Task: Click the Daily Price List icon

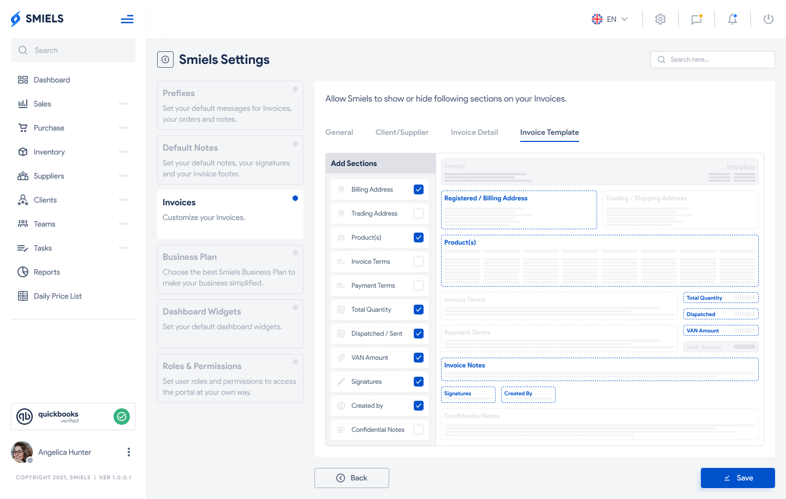Action: click(23, 296)
